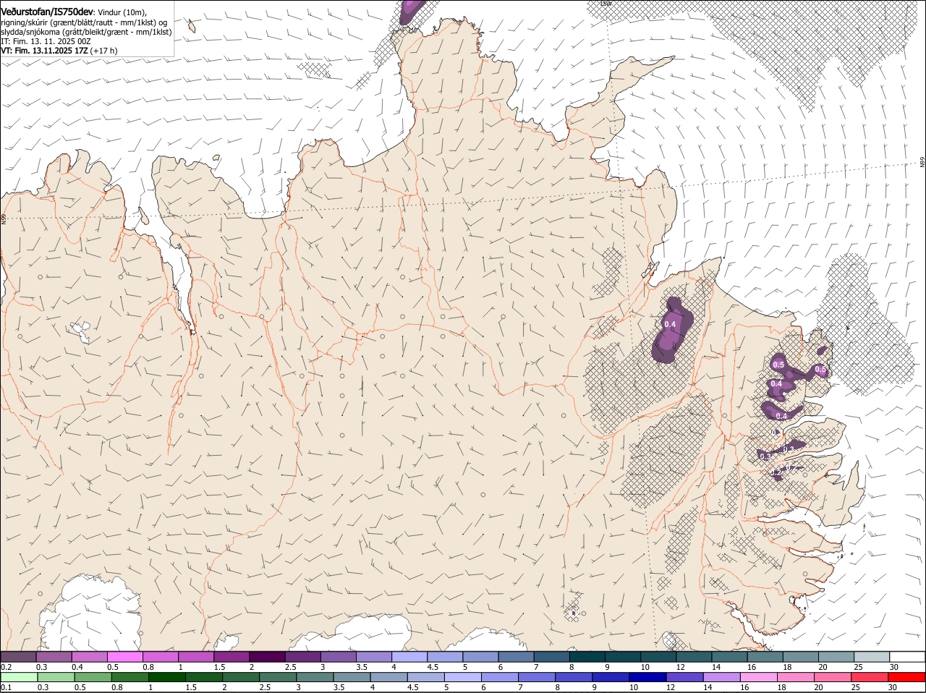Click the large purple precipitation area marked 0.4
926x693 pixels.
pyautogui.click(x=672, y=331)
